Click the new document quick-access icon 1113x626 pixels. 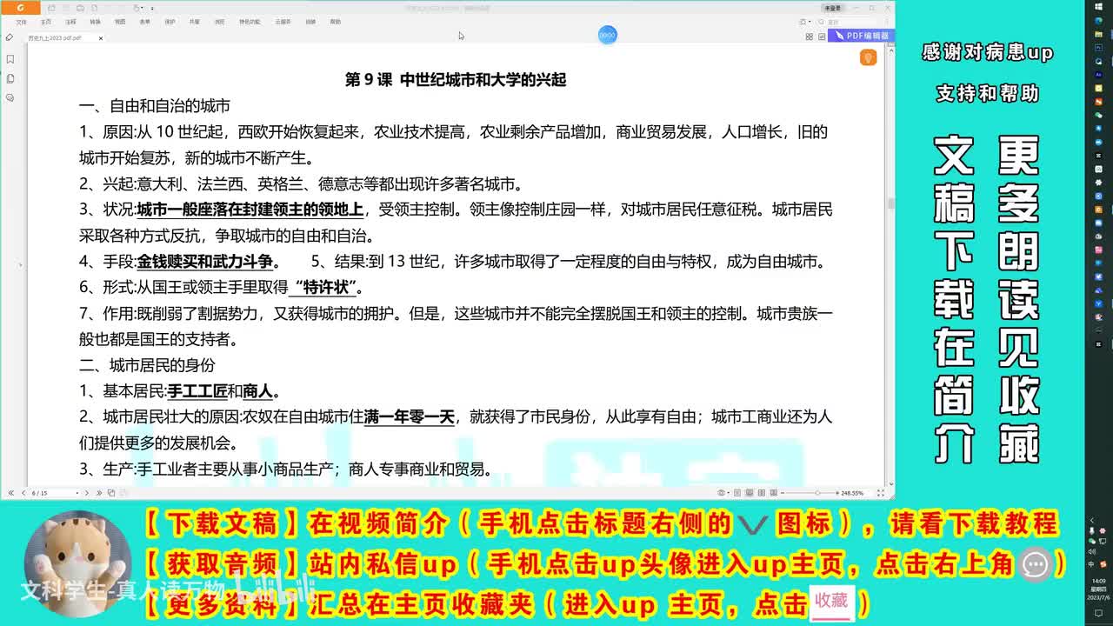point(94,8)
